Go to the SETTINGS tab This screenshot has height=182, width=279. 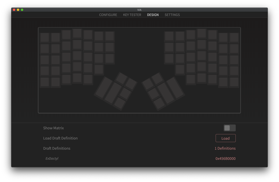[172, 15]
